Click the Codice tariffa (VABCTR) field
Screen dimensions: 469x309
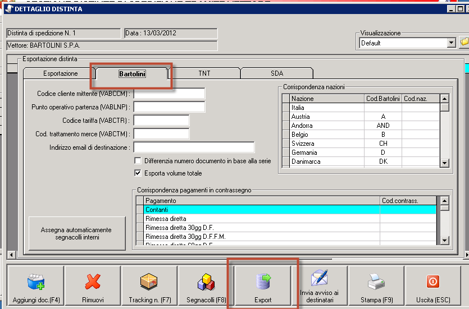tap(161, 121)
